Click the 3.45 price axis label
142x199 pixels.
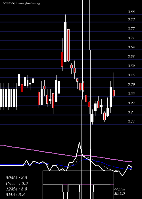(131, 75)
